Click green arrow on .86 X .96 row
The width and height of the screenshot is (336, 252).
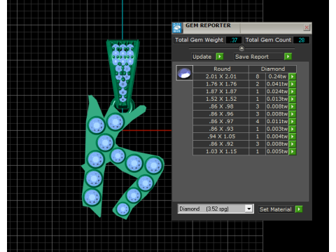click(x=293, y=114)
